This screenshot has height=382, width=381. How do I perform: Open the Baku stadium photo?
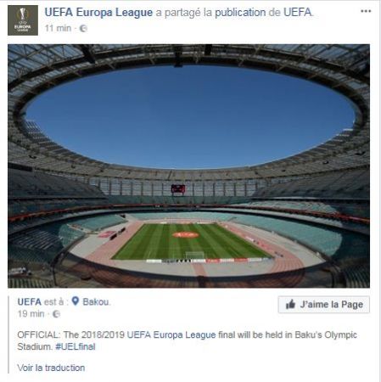(188, 166)
